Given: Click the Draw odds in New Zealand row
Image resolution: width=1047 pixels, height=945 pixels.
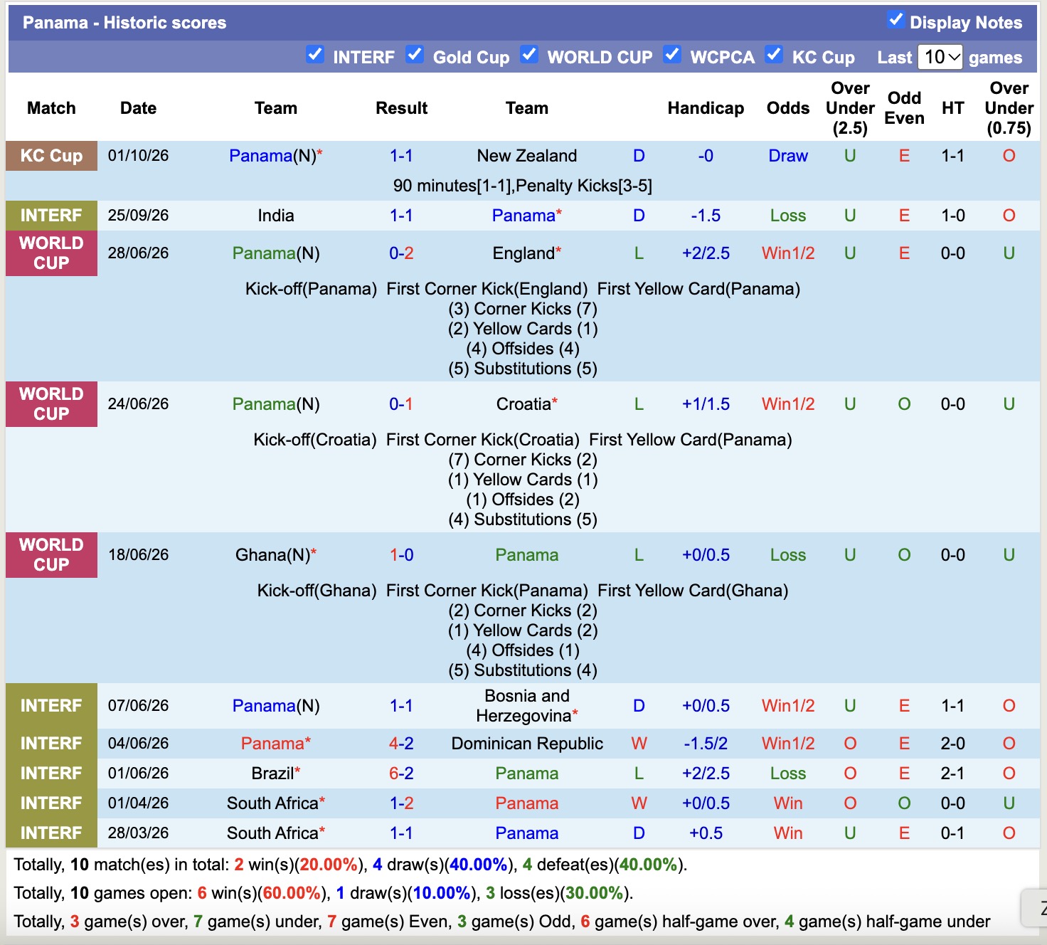Looking at the screenshot, I should point(788,156).
